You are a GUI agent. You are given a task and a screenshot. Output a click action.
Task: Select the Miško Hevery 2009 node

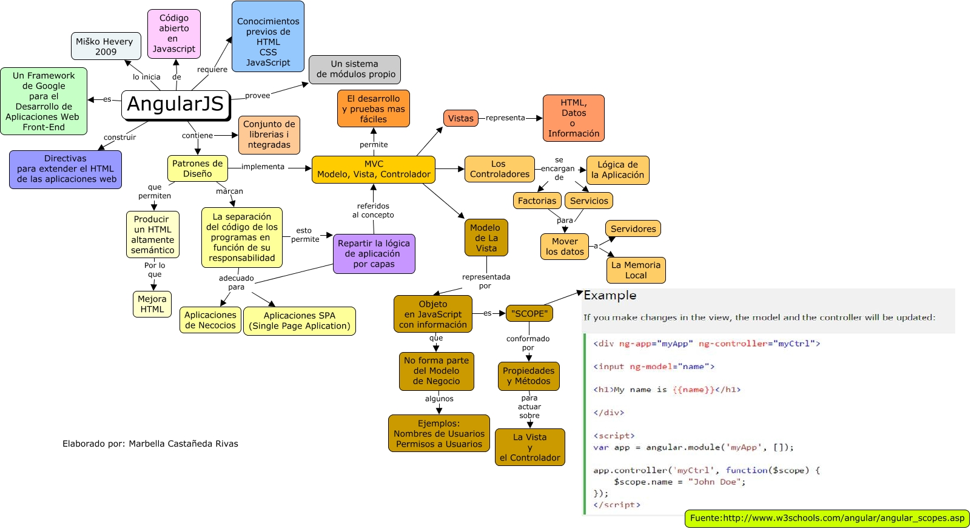(106, 47)
